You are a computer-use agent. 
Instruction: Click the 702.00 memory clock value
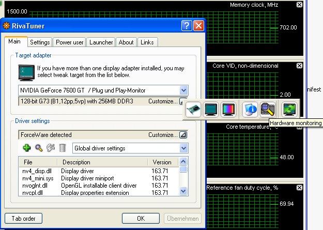pyautogui.click(x=288, y=27)
